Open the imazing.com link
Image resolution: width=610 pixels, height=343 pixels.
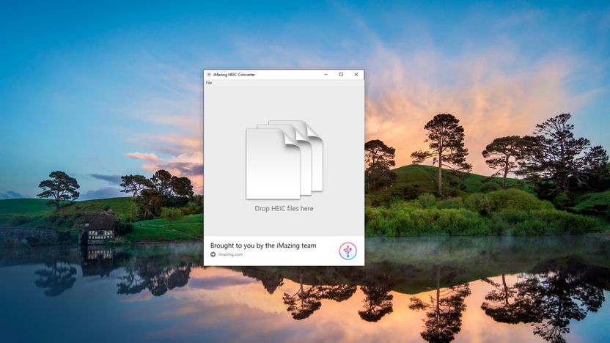click(x=230, y=254)
